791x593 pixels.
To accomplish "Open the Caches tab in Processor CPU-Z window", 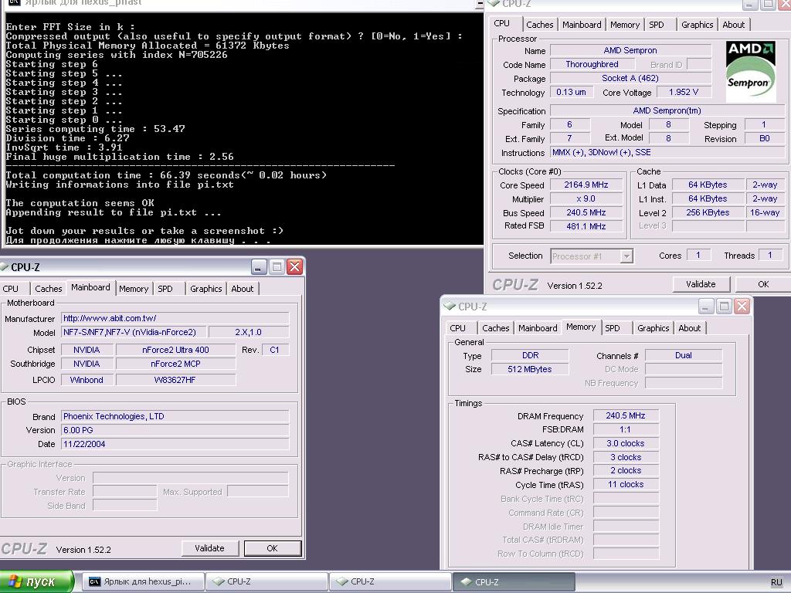I will click(540, 25).
